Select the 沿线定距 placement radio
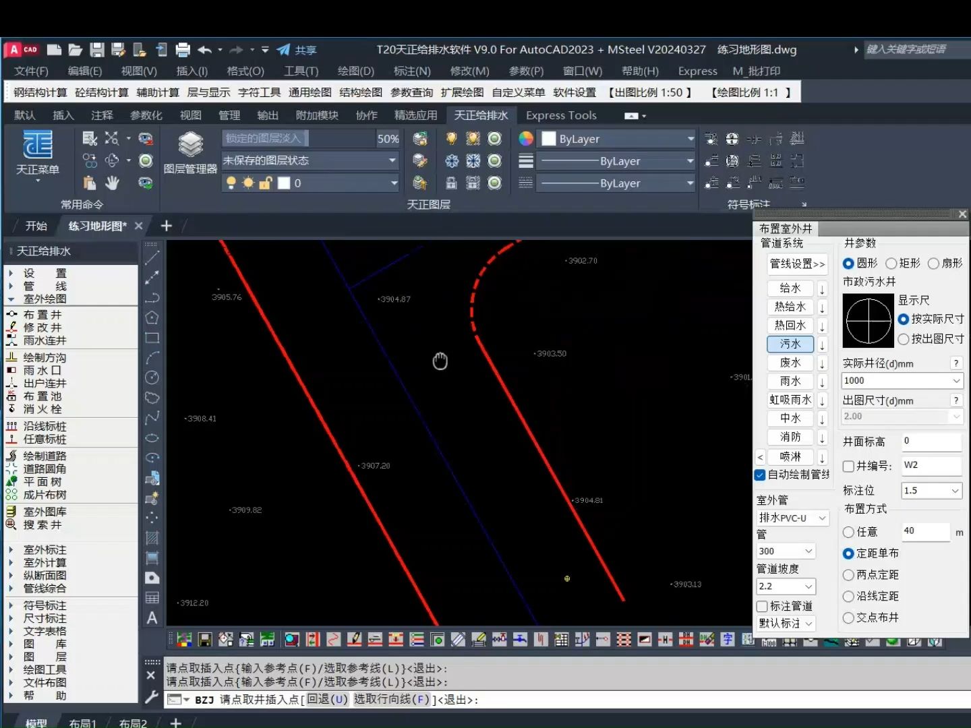Viewport: 971px width, 728px height. [x=848, y=597]
